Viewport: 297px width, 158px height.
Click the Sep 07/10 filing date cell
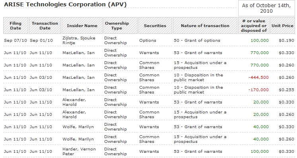point(16,41)
